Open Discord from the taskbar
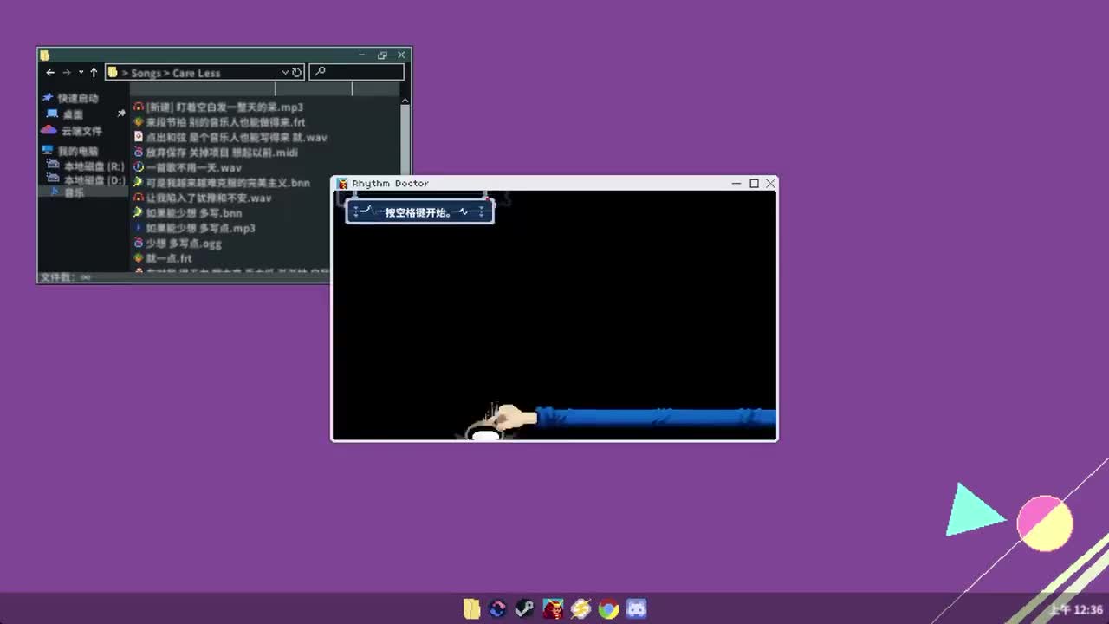The height and width of the screenshot is (624, 1109). coord(637,609)
